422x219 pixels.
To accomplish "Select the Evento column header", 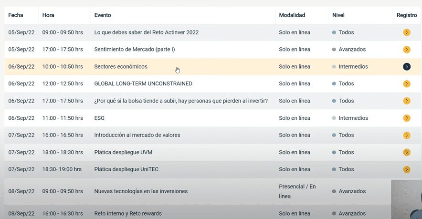I will (103, 15).
